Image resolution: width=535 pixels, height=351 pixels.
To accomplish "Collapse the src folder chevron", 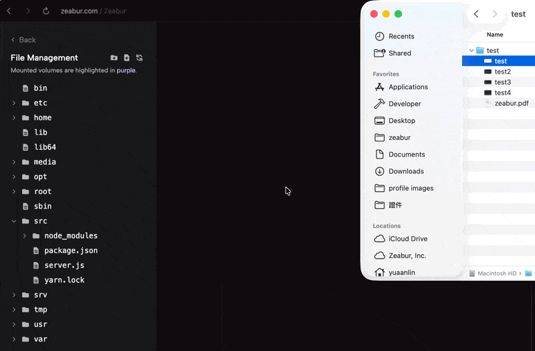I will 14,221.
